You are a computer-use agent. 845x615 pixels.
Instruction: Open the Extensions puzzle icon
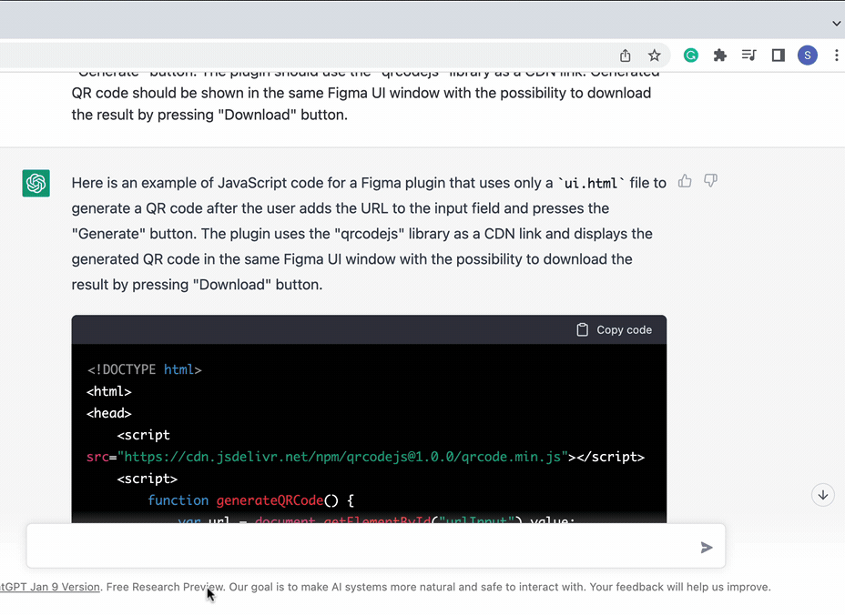[x=720, y=55]
